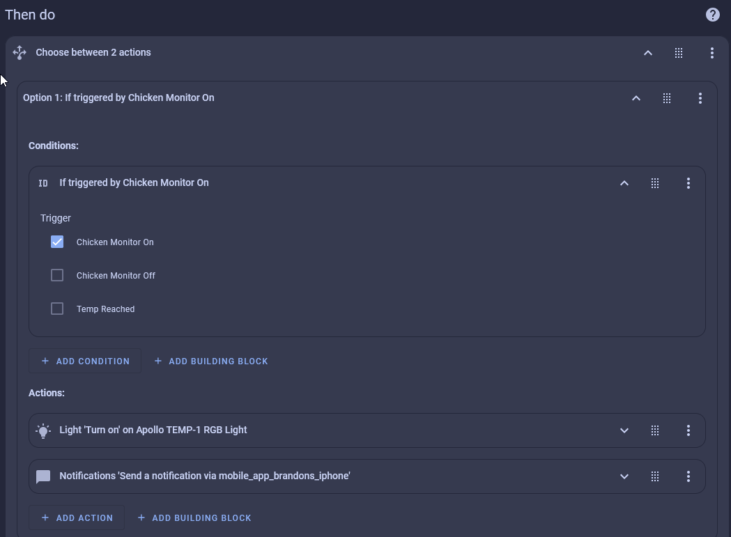This screenshot has width=731, height=537.
Task: Enable the Chicken Monitor Off checkbox
Action: coord(57,275)
